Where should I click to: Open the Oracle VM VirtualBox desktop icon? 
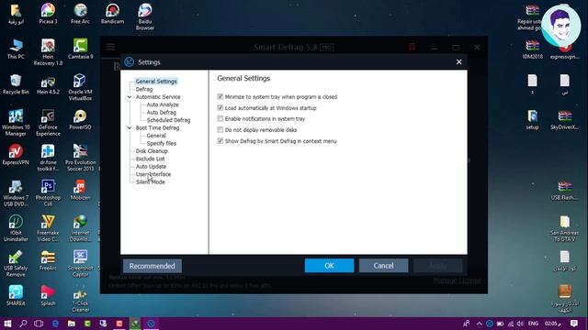(80, 87)
